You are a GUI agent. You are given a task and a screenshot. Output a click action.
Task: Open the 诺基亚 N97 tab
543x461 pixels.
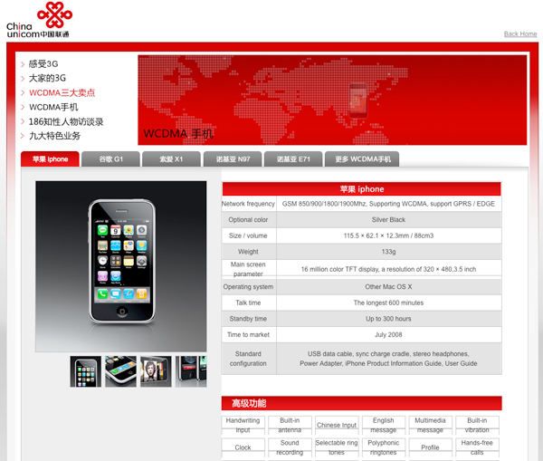[x=233, y=159]
